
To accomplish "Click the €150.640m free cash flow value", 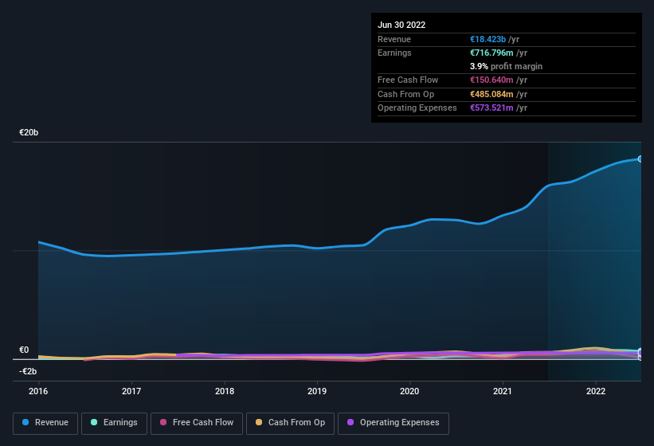I will (491, 80).
